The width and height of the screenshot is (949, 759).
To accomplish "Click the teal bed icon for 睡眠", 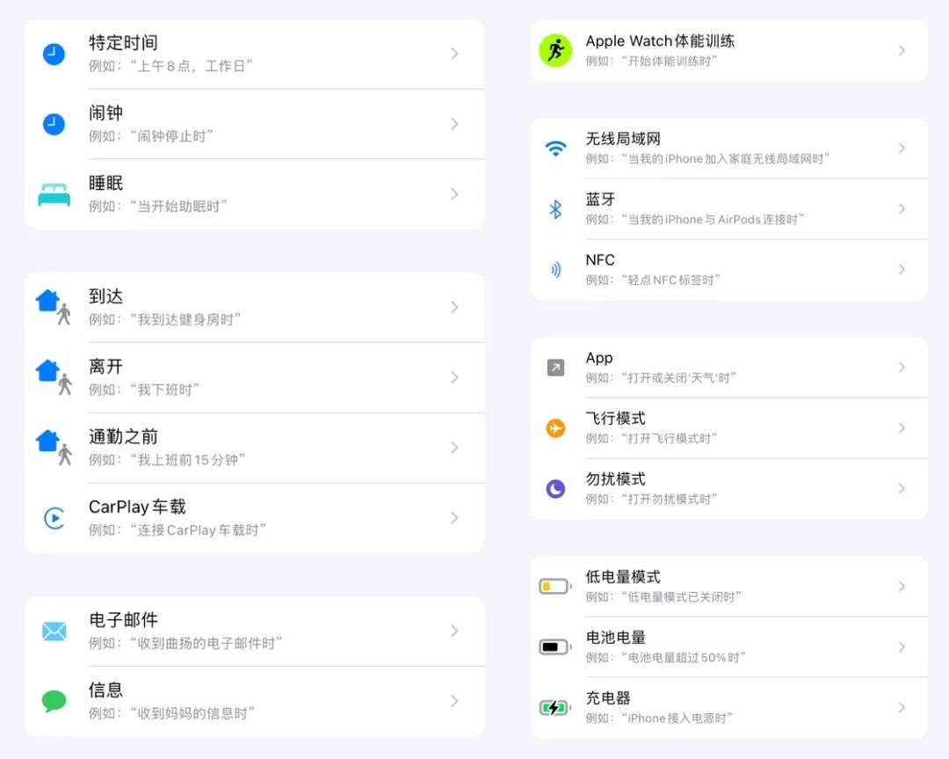I will tap(54, 194).
